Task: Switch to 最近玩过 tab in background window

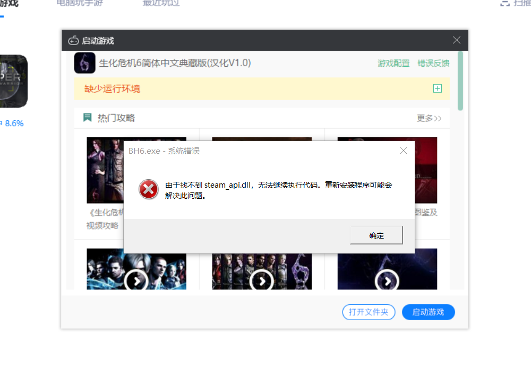Action: 161,3
